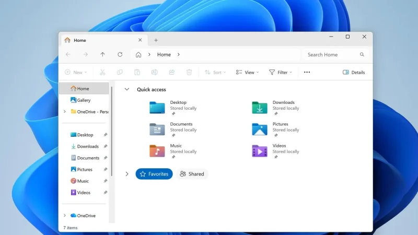Image resolution: width=418 pixels, height=235 pixels.
Task: Click the navigation pane scrollbar
Action: click(112, 132)
